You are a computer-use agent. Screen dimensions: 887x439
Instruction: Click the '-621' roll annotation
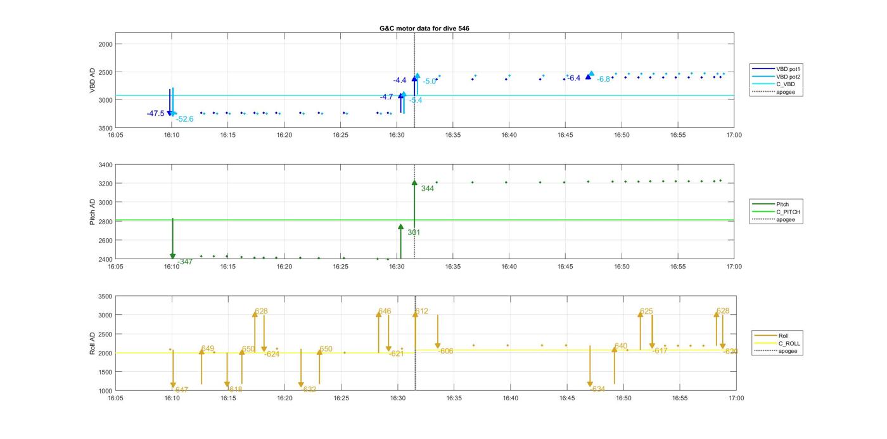(397, 353)
